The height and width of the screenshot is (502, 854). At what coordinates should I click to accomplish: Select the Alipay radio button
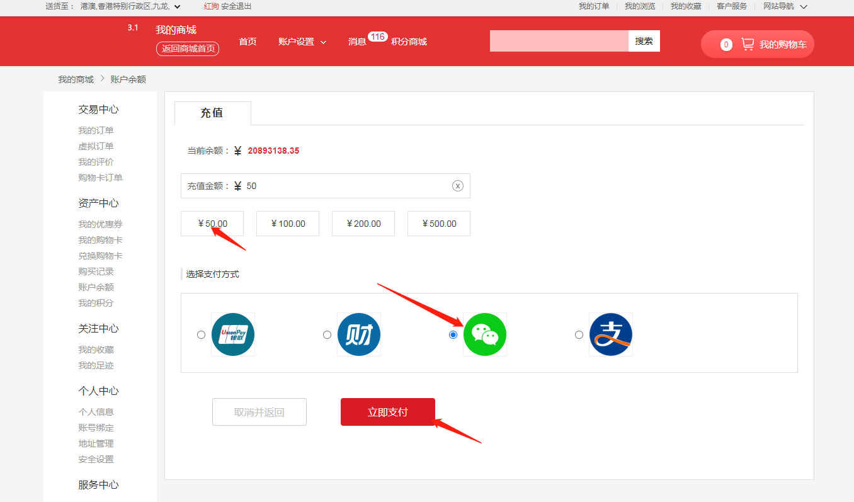click(x=579, y=334)
